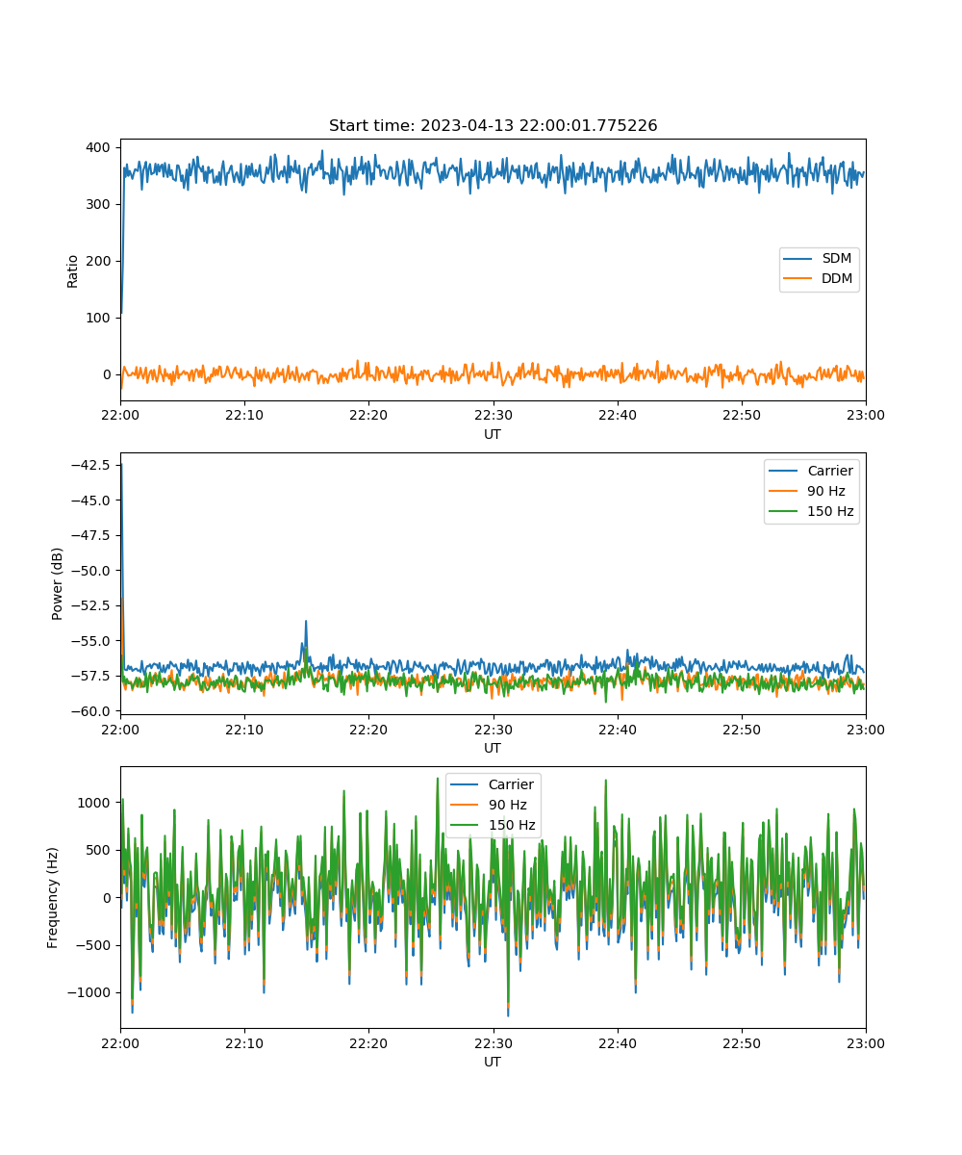Click the Power (dB) y-axis label
This screenshot has width=962, height=1155.
point(58,583)
